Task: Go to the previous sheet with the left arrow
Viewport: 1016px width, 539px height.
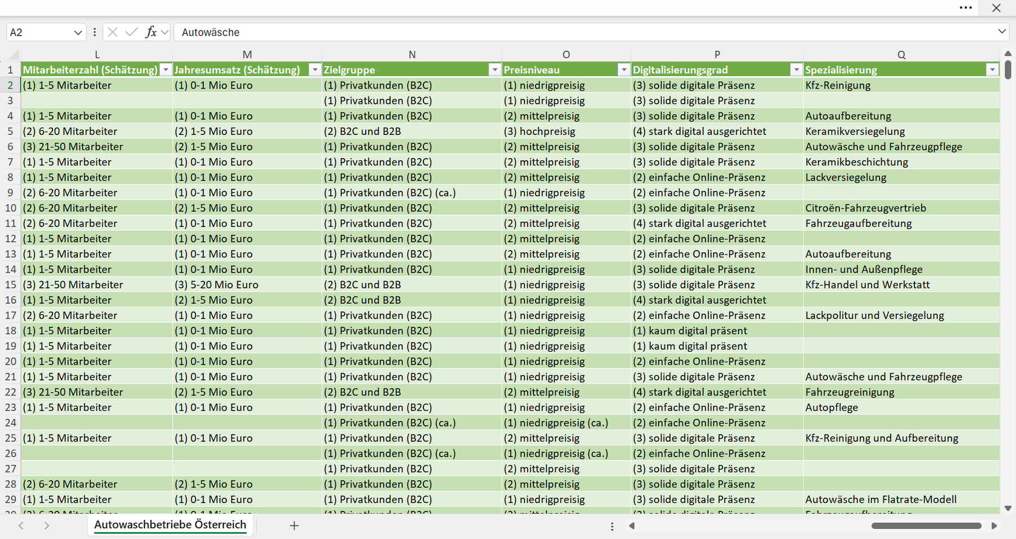Action: pyautogui.click(x=21, y=525)
